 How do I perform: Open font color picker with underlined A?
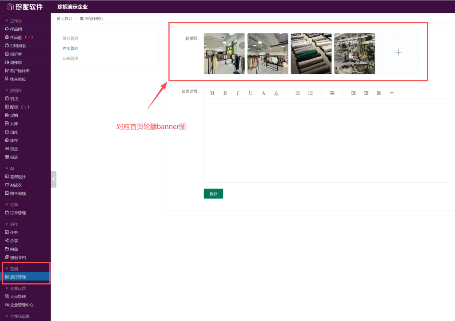click(276, 93)
